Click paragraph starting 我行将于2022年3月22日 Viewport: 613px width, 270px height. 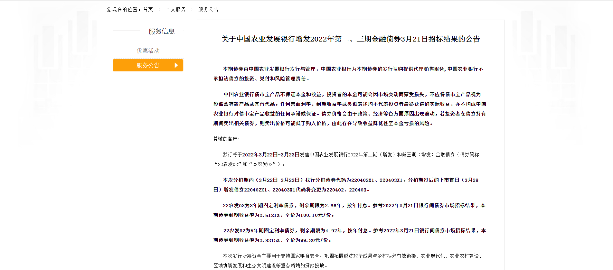point(346,159)
